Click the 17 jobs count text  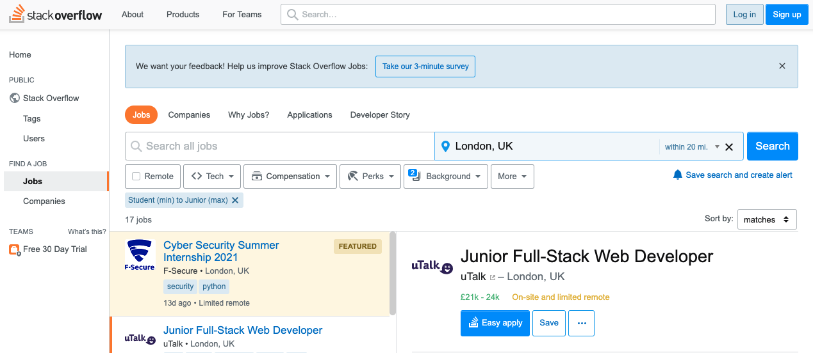point(138,219)
